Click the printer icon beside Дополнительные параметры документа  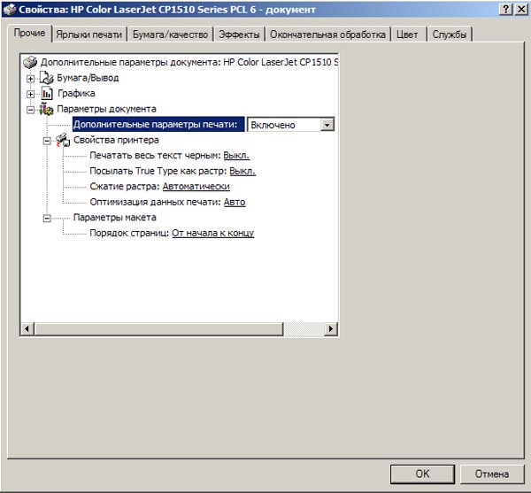[30, 62]
